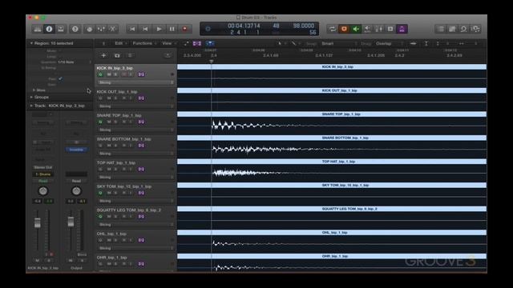Open the Media Browser button

pos(475,29)
